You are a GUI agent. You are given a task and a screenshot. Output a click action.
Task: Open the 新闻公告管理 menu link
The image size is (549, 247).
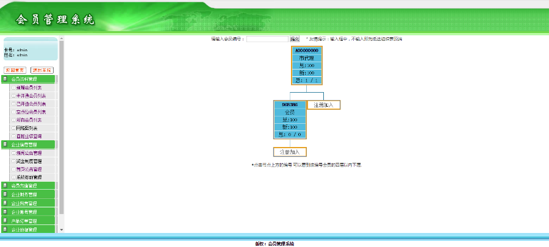click(29, 153)
